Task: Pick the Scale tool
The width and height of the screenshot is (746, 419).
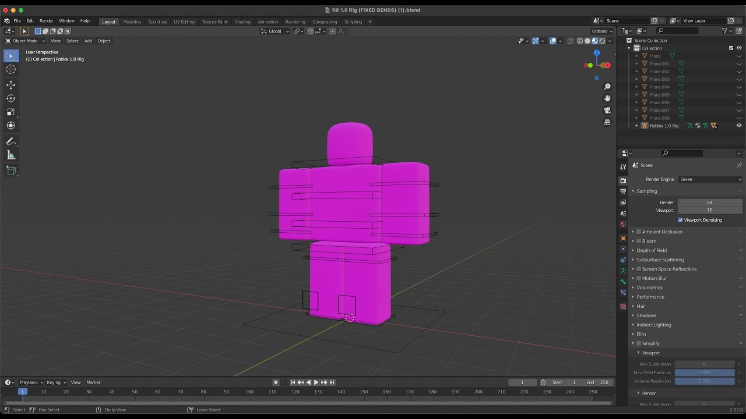Action: point(10,112)
